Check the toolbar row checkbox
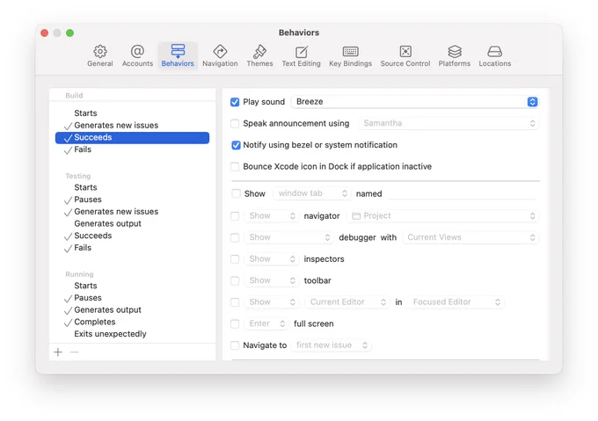This screenshot has width=598, height=421. click(x=235, y=280)
